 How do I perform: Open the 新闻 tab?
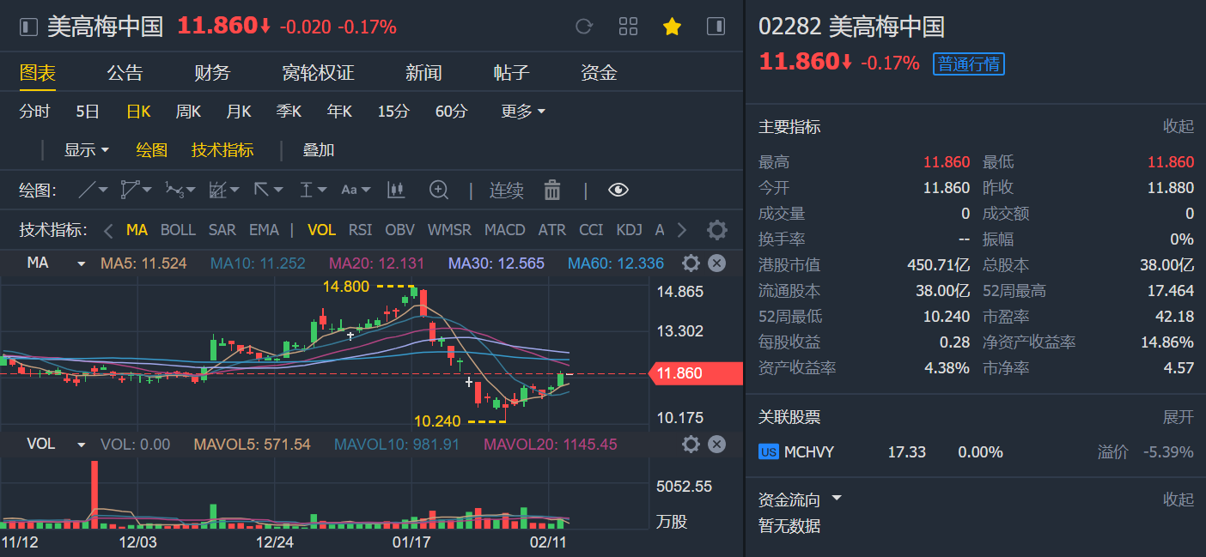[423, 73]
